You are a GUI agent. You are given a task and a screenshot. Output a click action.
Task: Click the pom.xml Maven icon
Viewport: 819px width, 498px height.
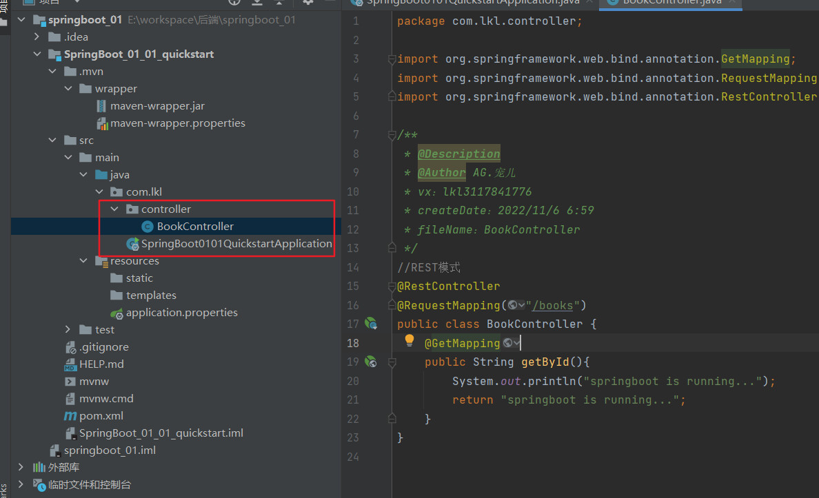pyautogui.click(x=70, y=416)
